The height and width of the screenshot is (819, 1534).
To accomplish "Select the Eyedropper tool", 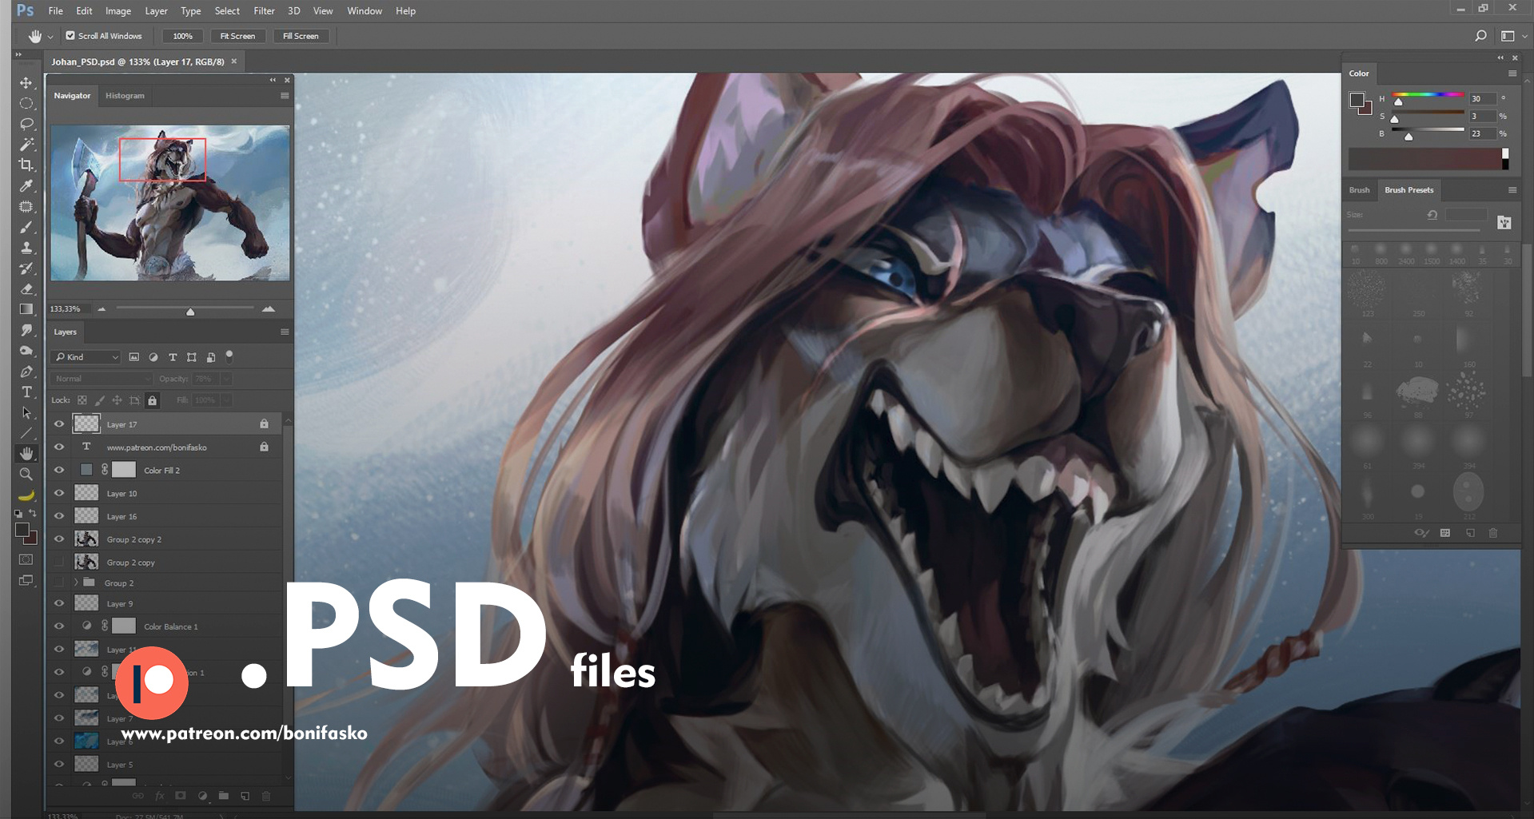I will 26,186.
